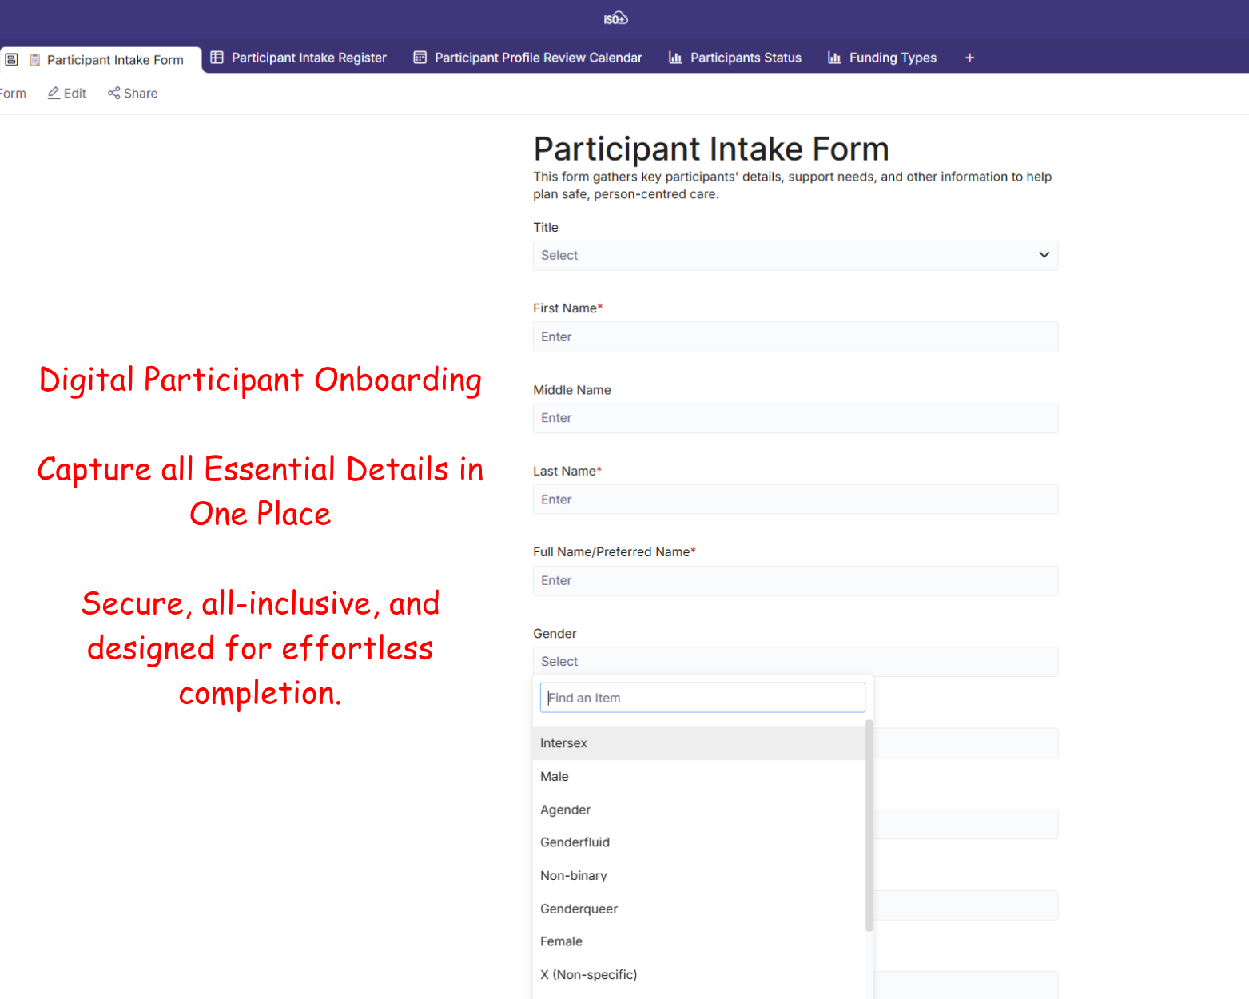The image size is (1249, 999).
Task: Click the Gender Select field
Action: click(795, 662)
